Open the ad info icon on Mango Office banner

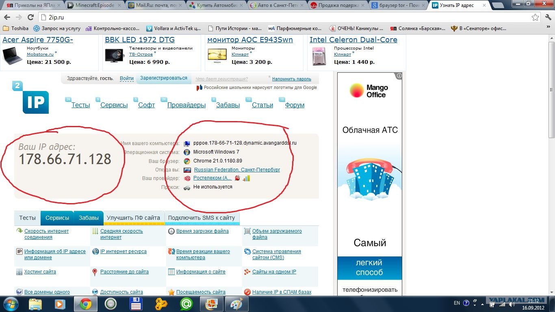[x=399, y=76]
